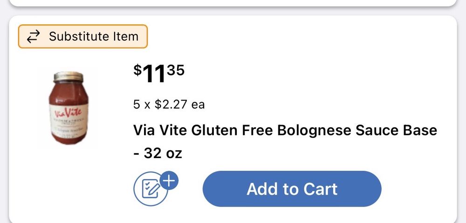Image resolution: width=466 pixels, height=223 pixels.
Task: Tap the $11.35 total price
Action: point(159,74)
